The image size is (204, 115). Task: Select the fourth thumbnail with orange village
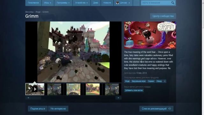[93, 89]
